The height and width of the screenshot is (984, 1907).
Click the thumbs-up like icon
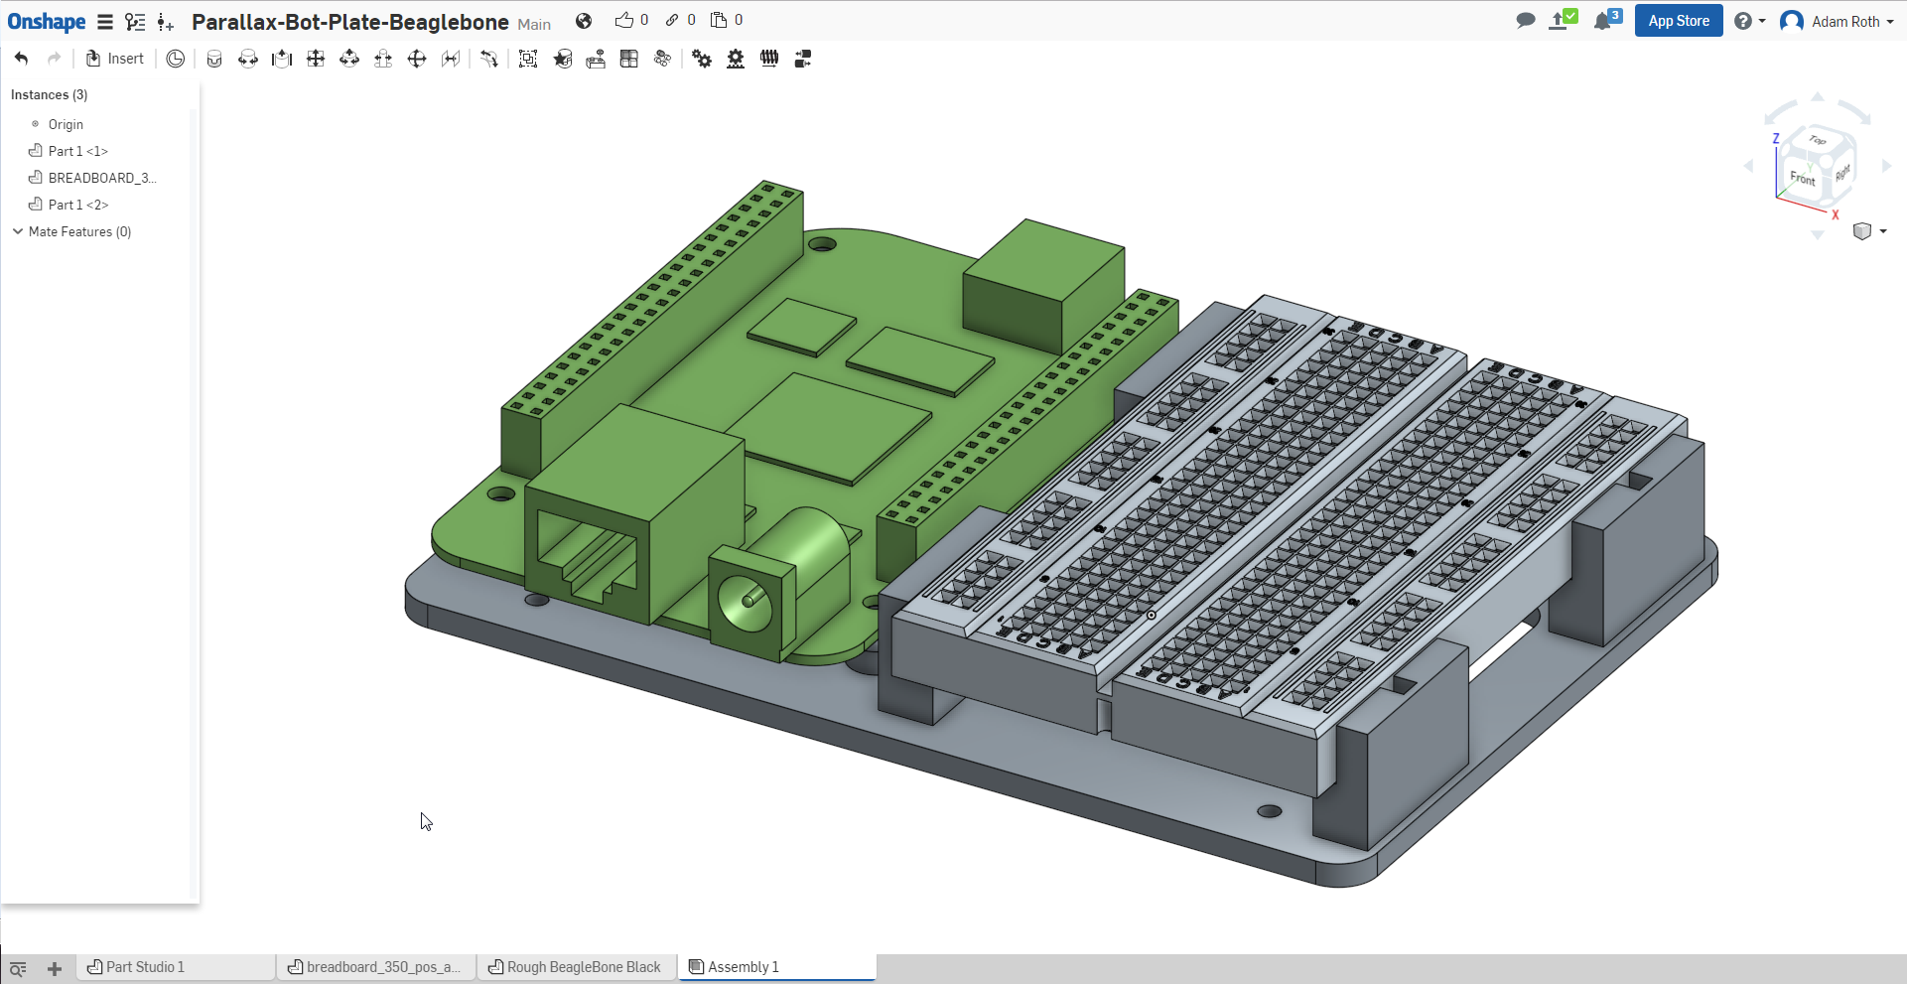(x=623, y=20)
